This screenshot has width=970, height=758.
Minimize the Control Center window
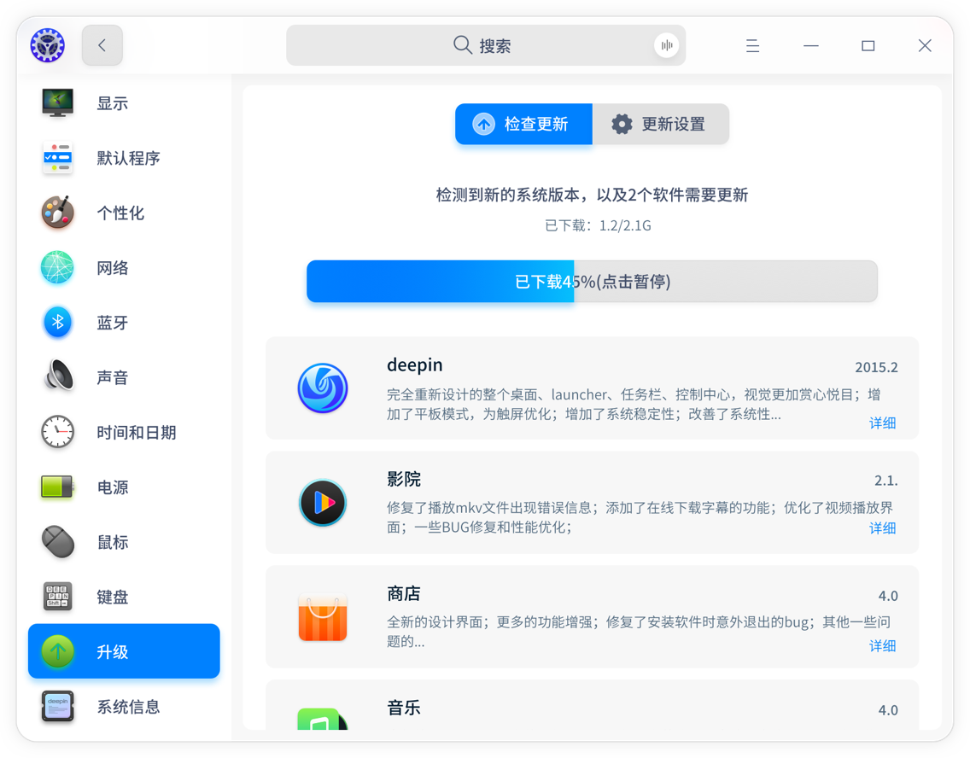[811, 46]
